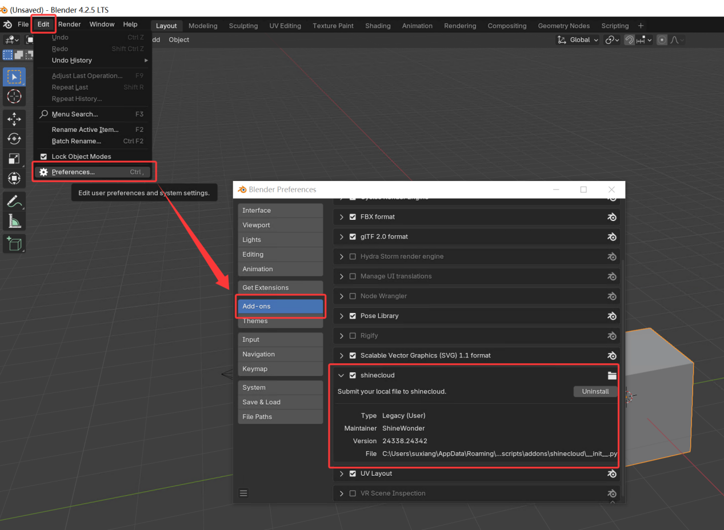Add a new workspace tab
This screenshot has width=724, height=530.
[641, 26]
